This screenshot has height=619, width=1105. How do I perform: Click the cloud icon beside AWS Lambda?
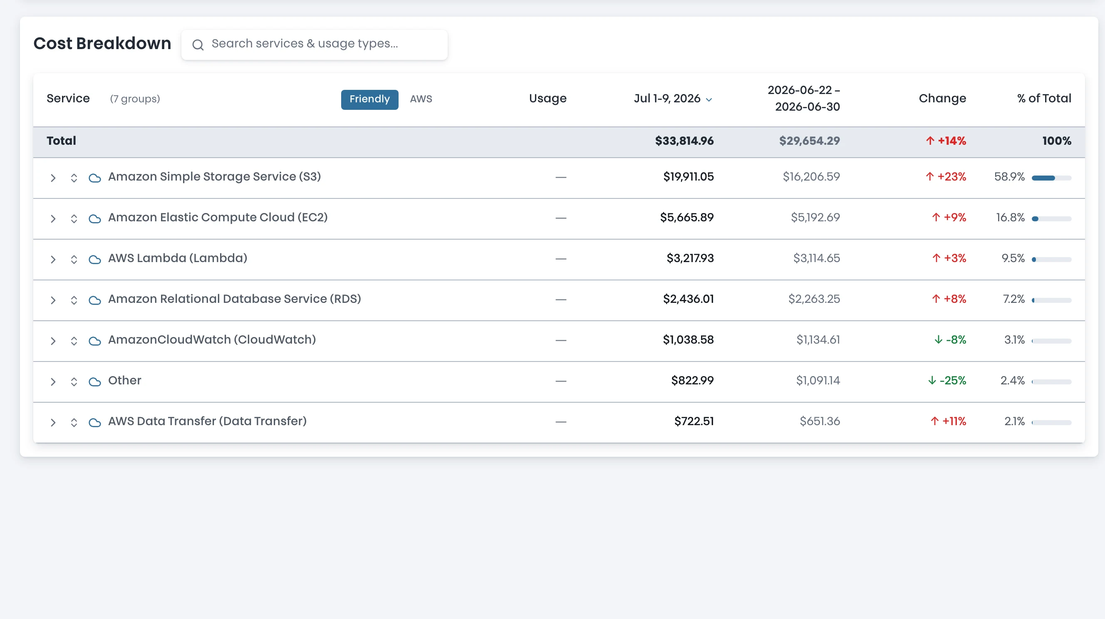coord(95,260)
